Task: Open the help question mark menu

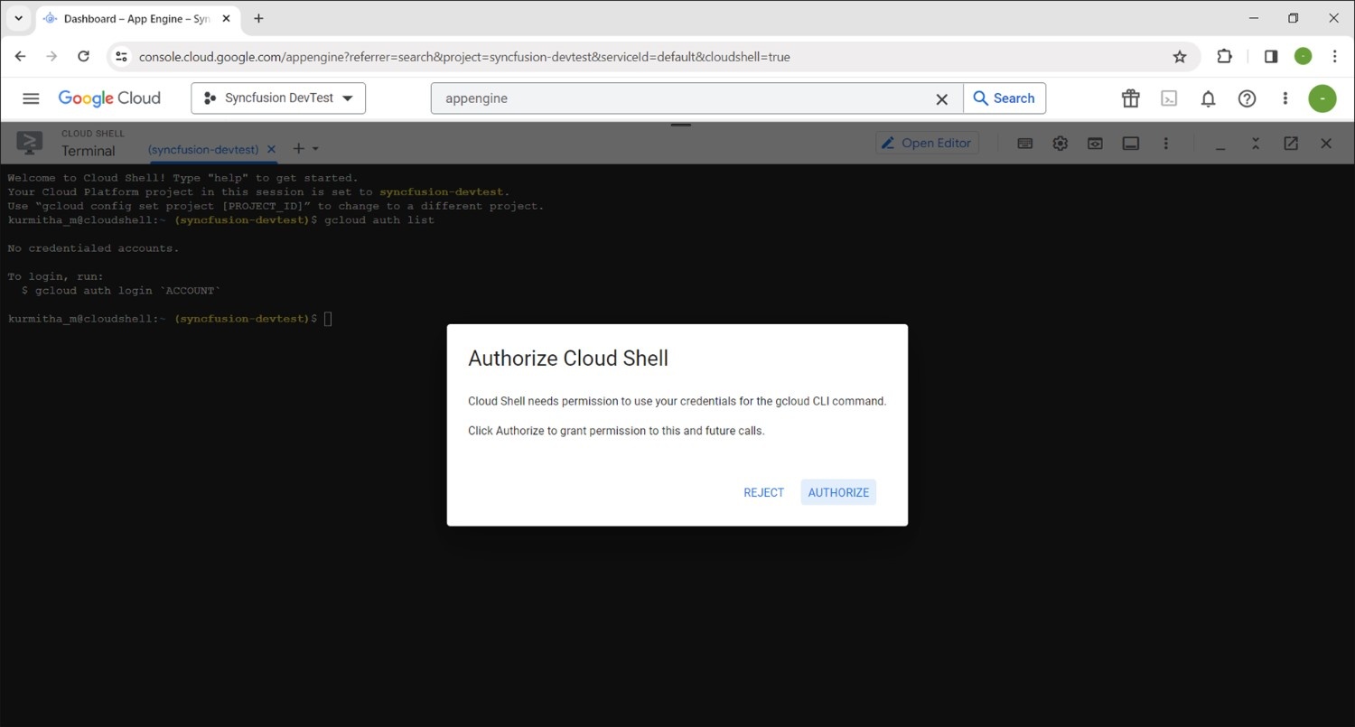Action: click(x=1247, y=98)
